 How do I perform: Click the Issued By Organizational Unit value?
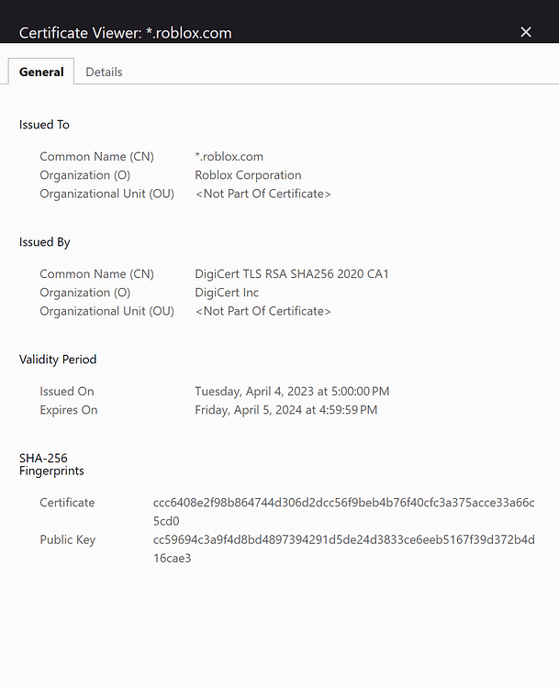tap(263, 311)
